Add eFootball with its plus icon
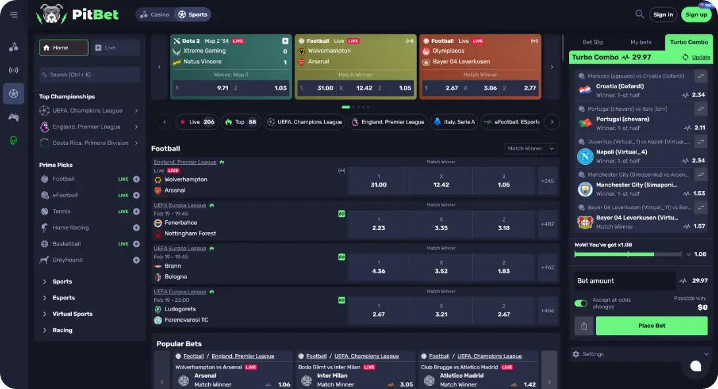 click(136, 195)
